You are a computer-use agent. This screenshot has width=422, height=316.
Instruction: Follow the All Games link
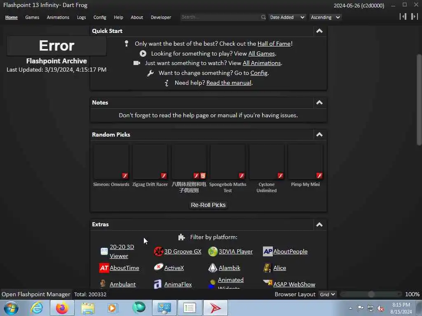262,53
